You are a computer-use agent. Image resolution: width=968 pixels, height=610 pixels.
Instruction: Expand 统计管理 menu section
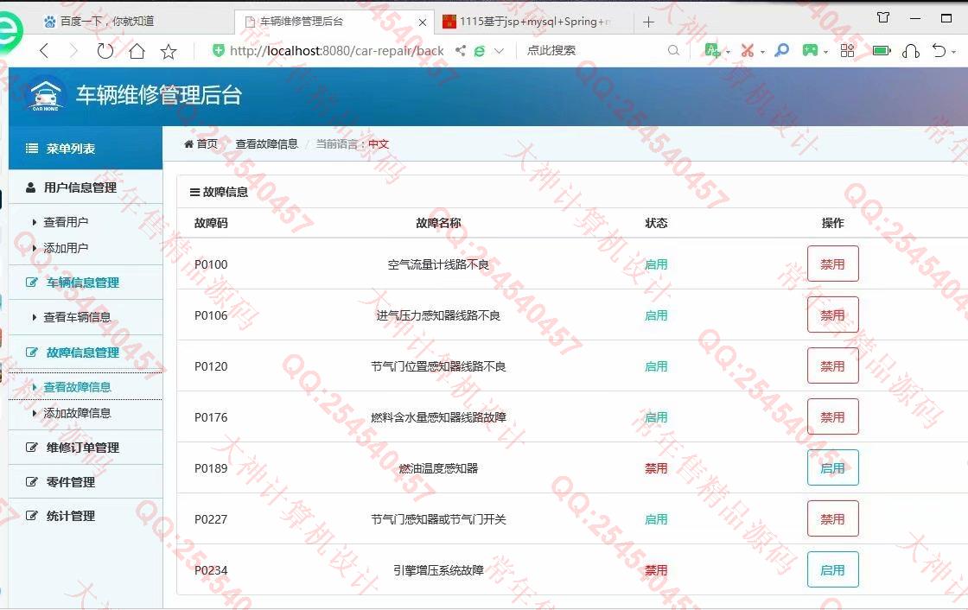(86, 516)
